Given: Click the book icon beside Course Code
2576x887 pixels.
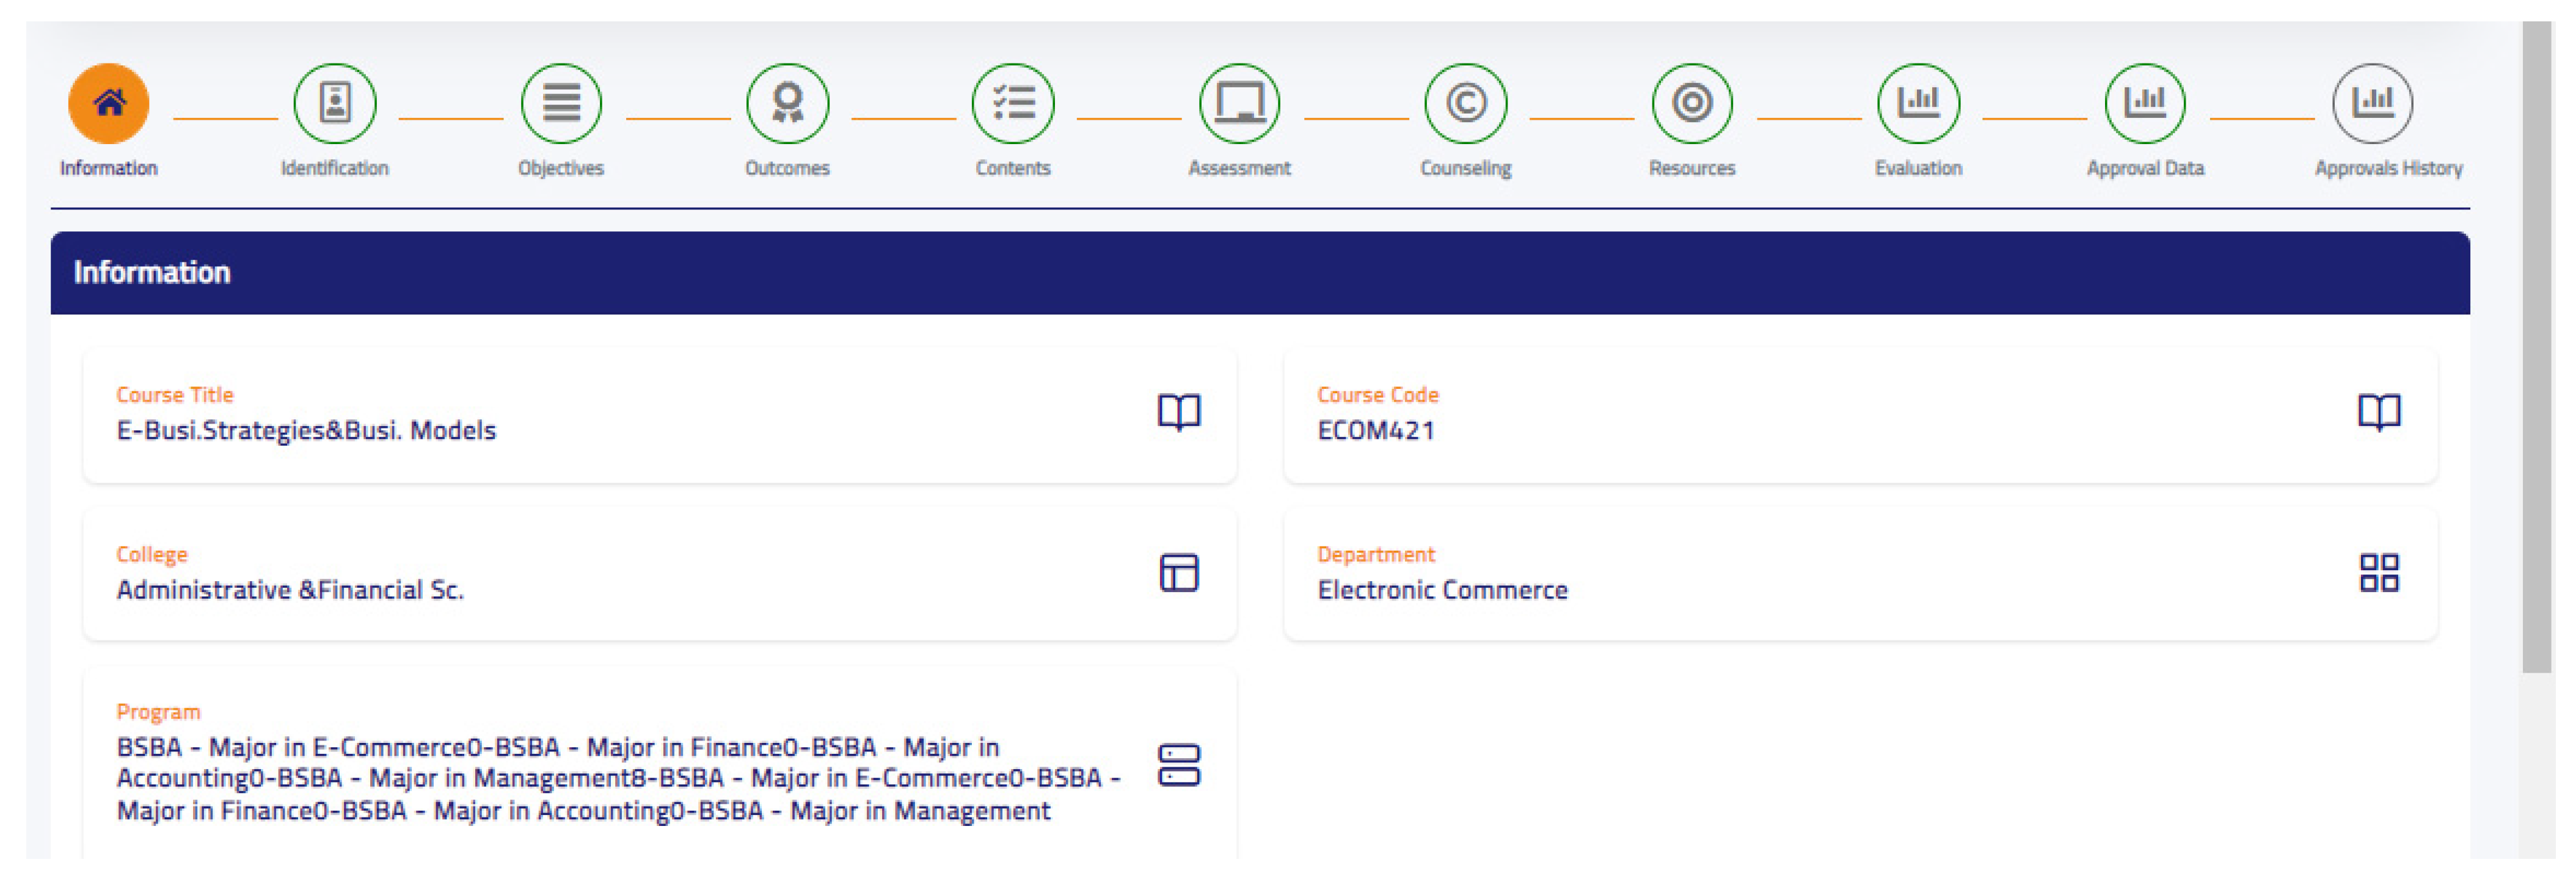Looking at the screenshot, I should click(x=2379, y=413).
